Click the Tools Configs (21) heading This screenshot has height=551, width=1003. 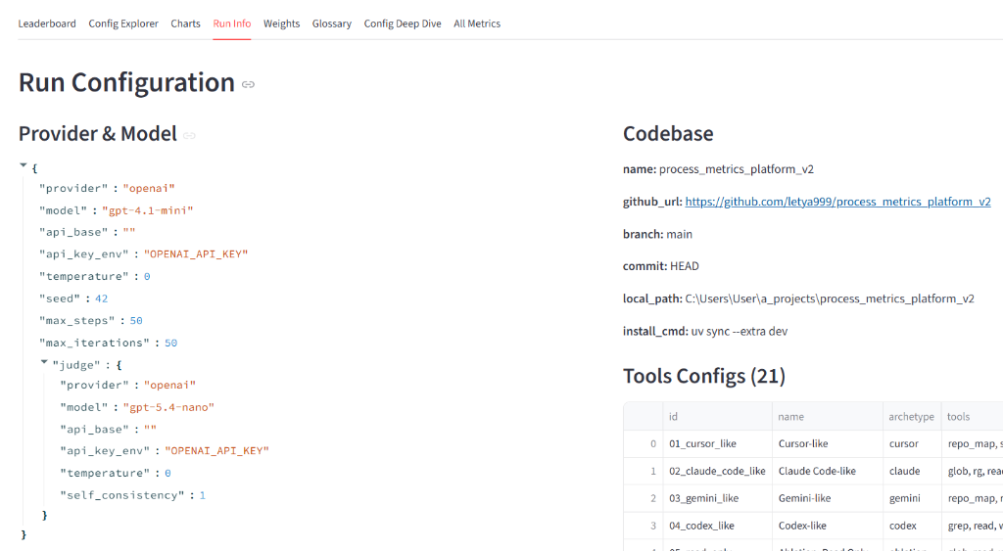[x=704, y=376]
